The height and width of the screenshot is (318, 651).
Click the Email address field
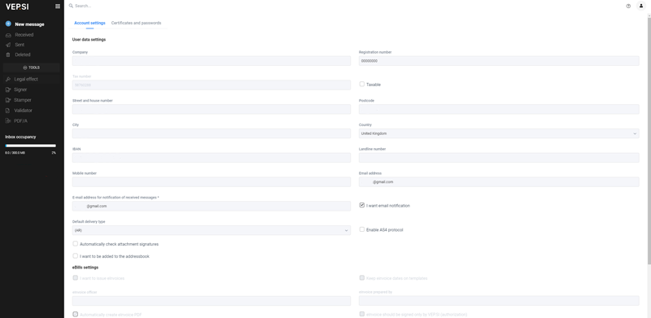click(x=499, y=182)
